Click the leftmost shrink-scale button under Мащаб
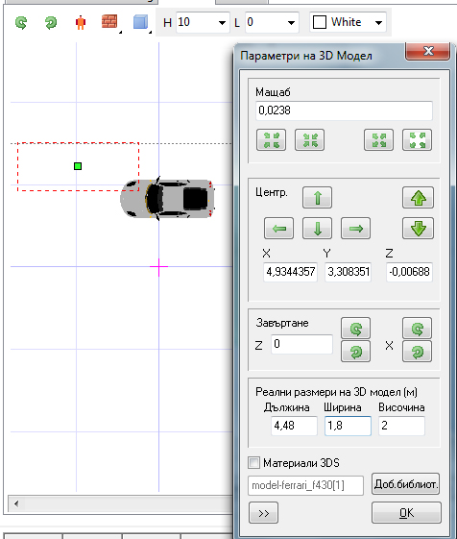Viewport: 457px width, 539px height. click(271, 140)
